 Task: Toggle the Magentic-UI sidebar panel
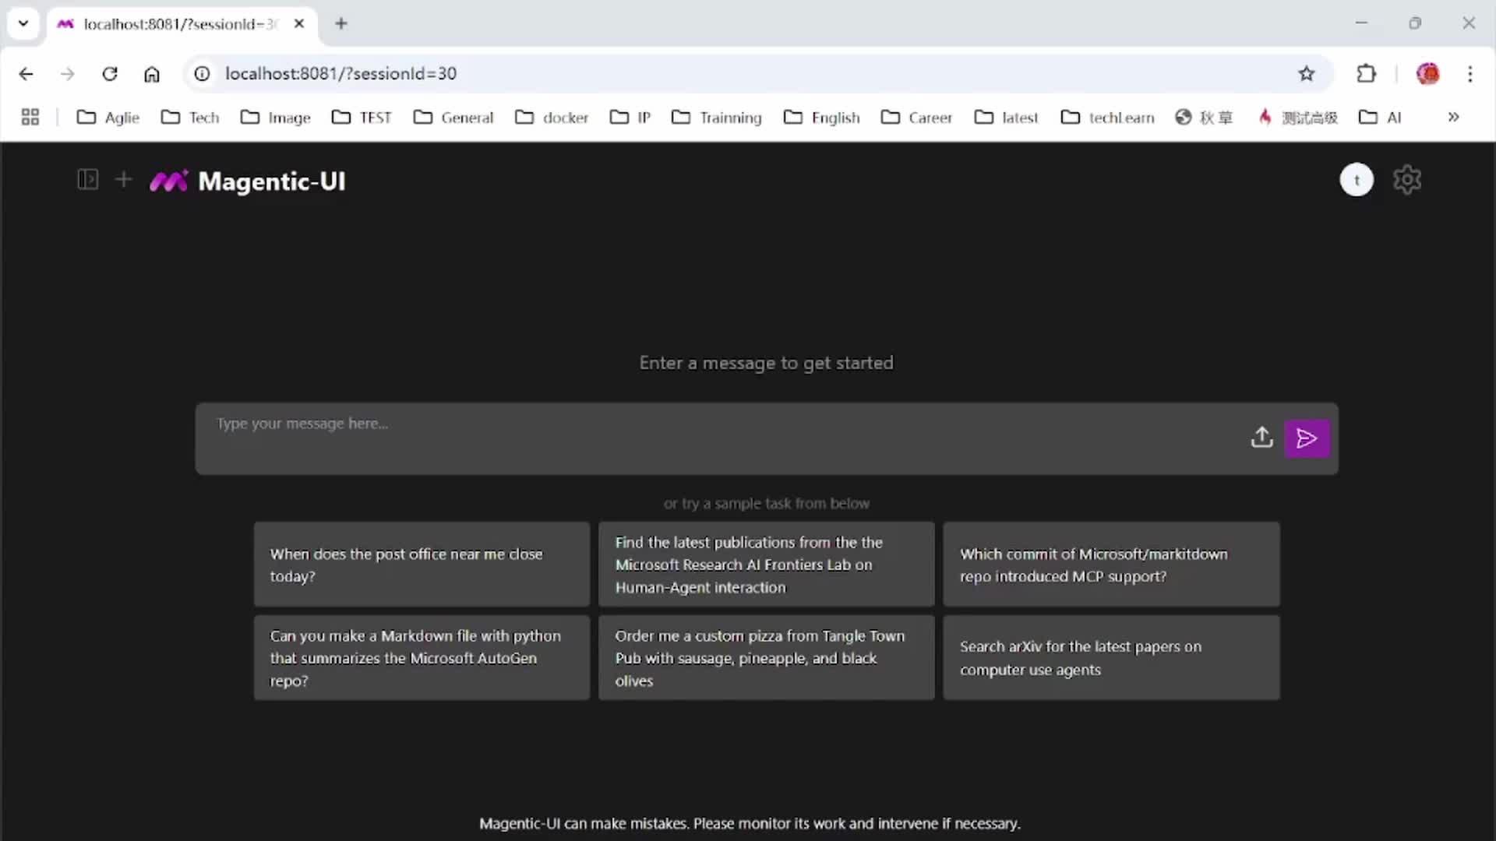(x=87, y=179)
